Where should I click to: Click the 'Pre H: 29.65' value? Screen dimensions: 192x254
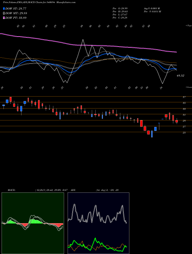click(x=120, y=12)
